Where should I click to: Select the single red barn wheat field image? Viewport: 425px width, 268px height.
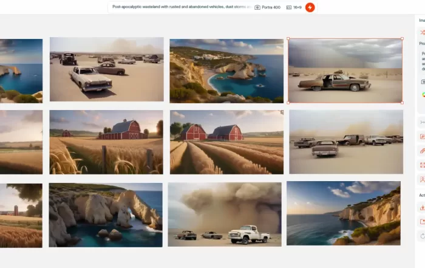[106, 142]
